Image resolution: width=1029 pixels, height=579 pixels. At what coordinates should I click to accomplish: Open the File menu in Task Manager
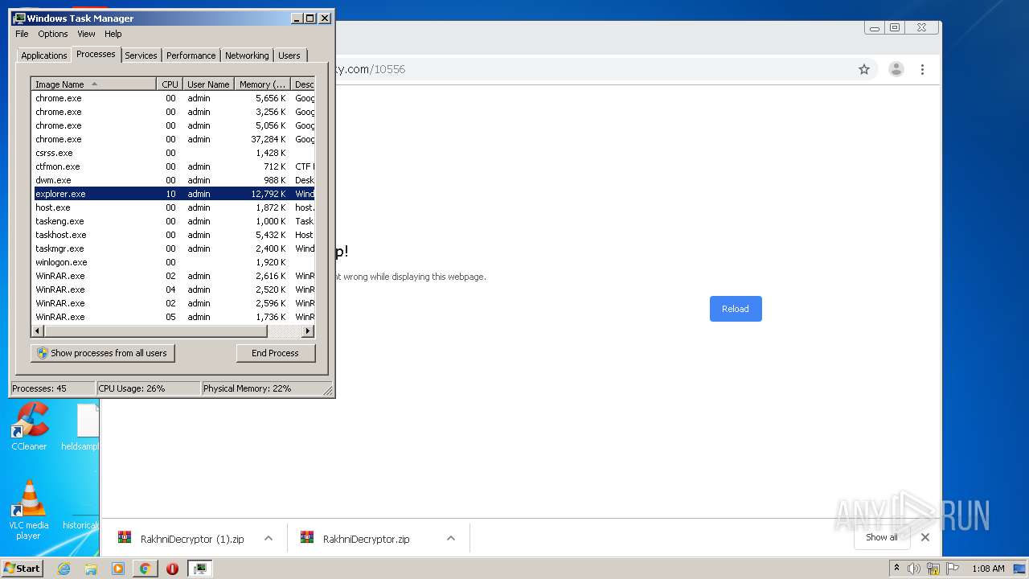(x=22, y=34)
